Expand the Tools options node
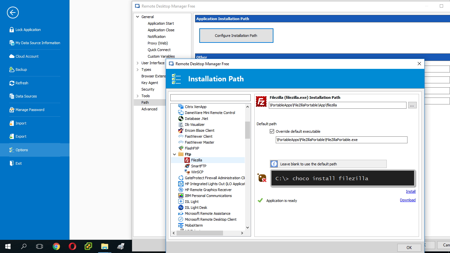 point(138,96)
